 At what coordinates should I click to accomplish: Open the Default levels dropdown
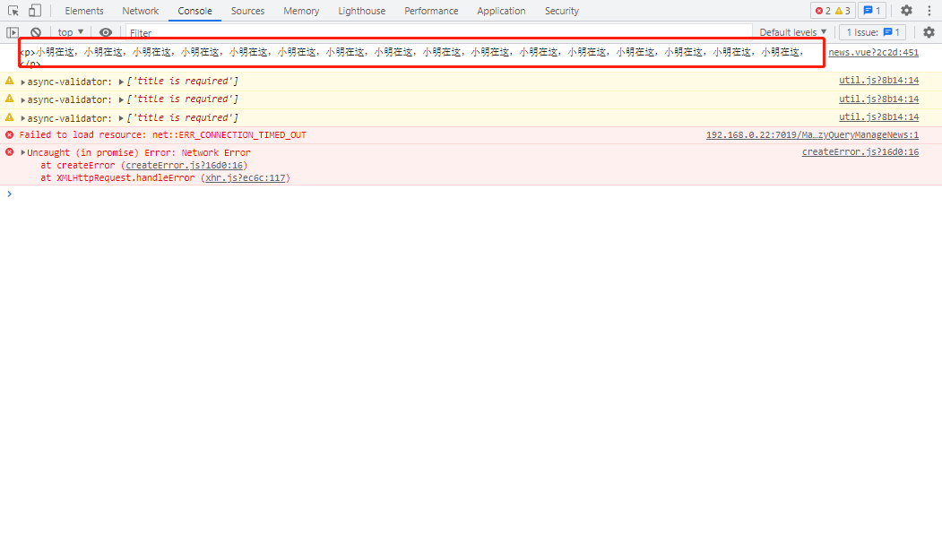[x=792, y=32]
